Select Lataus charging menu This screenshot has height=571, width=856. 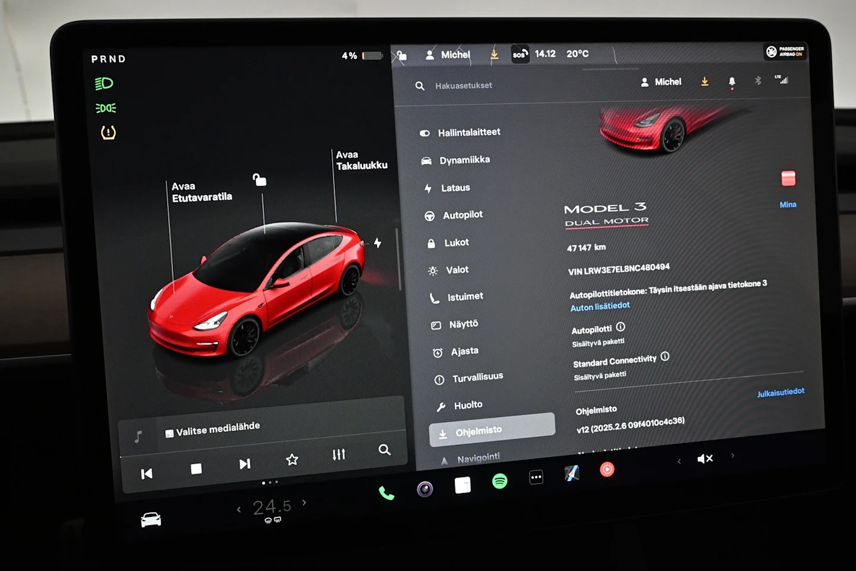tap(446, 188)
